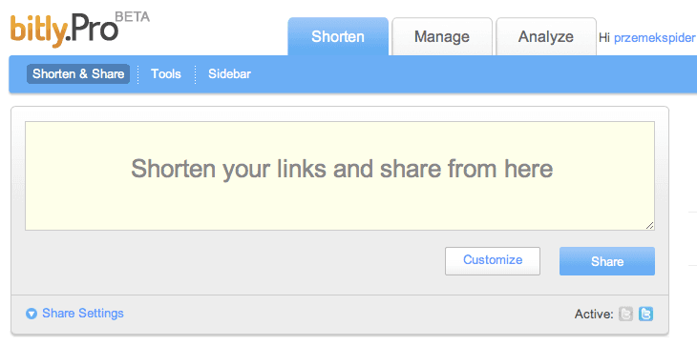Click the Hi greeting text
The width and height of the screenshot is (697, 346).
pos(604,38)
